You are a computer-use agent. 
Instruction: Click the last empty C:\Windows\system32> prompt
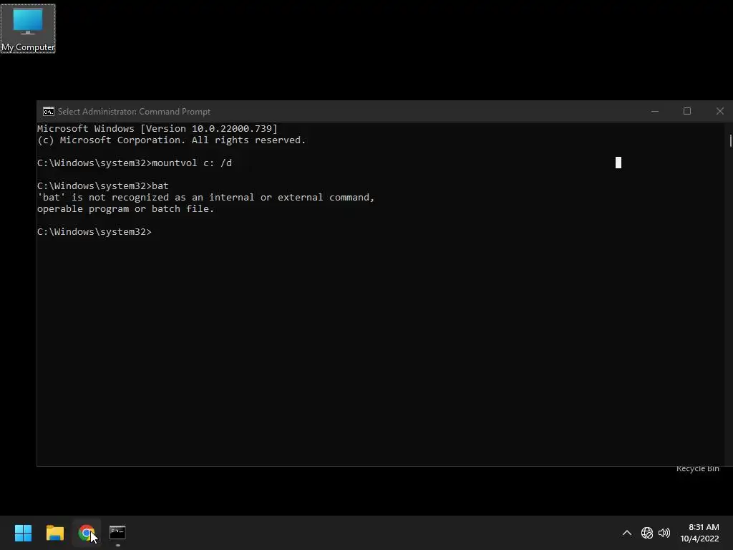click(x=94, y=231)
